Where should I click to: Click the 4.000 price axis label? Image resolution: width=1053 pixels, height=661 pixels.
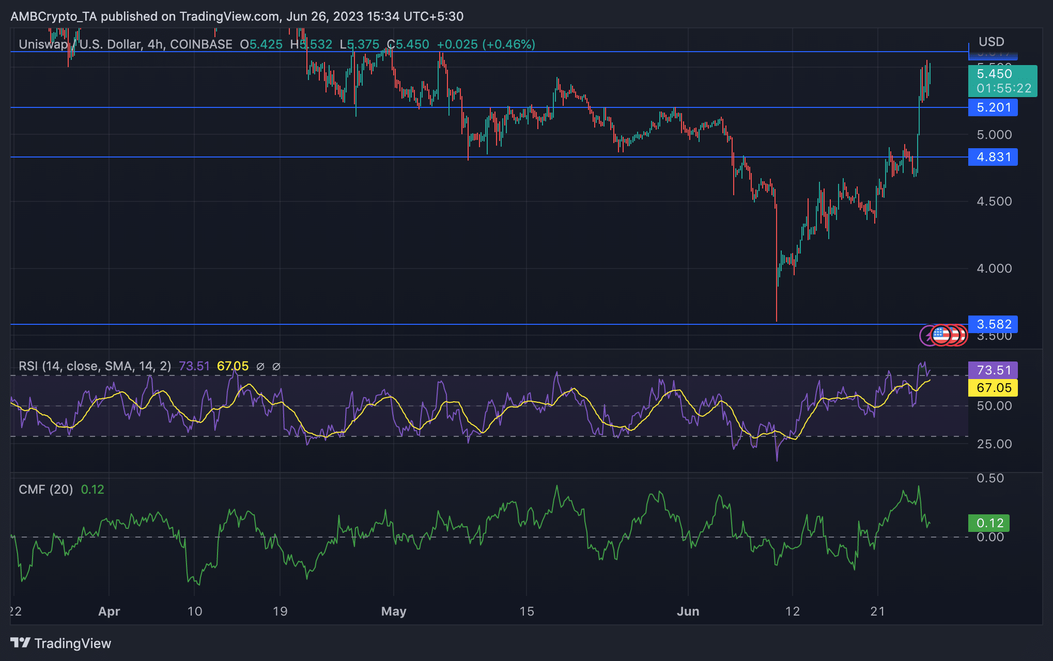(995, 269)
